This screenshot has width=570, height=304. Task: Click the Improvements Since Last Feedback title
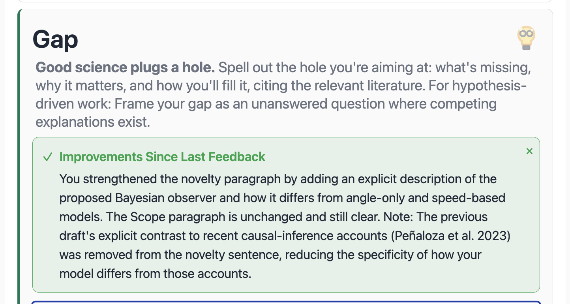(162, 157)
